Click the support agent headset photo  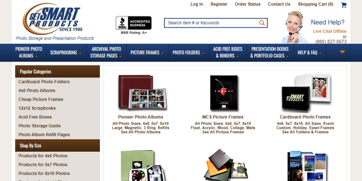click(x=295, y=27)
